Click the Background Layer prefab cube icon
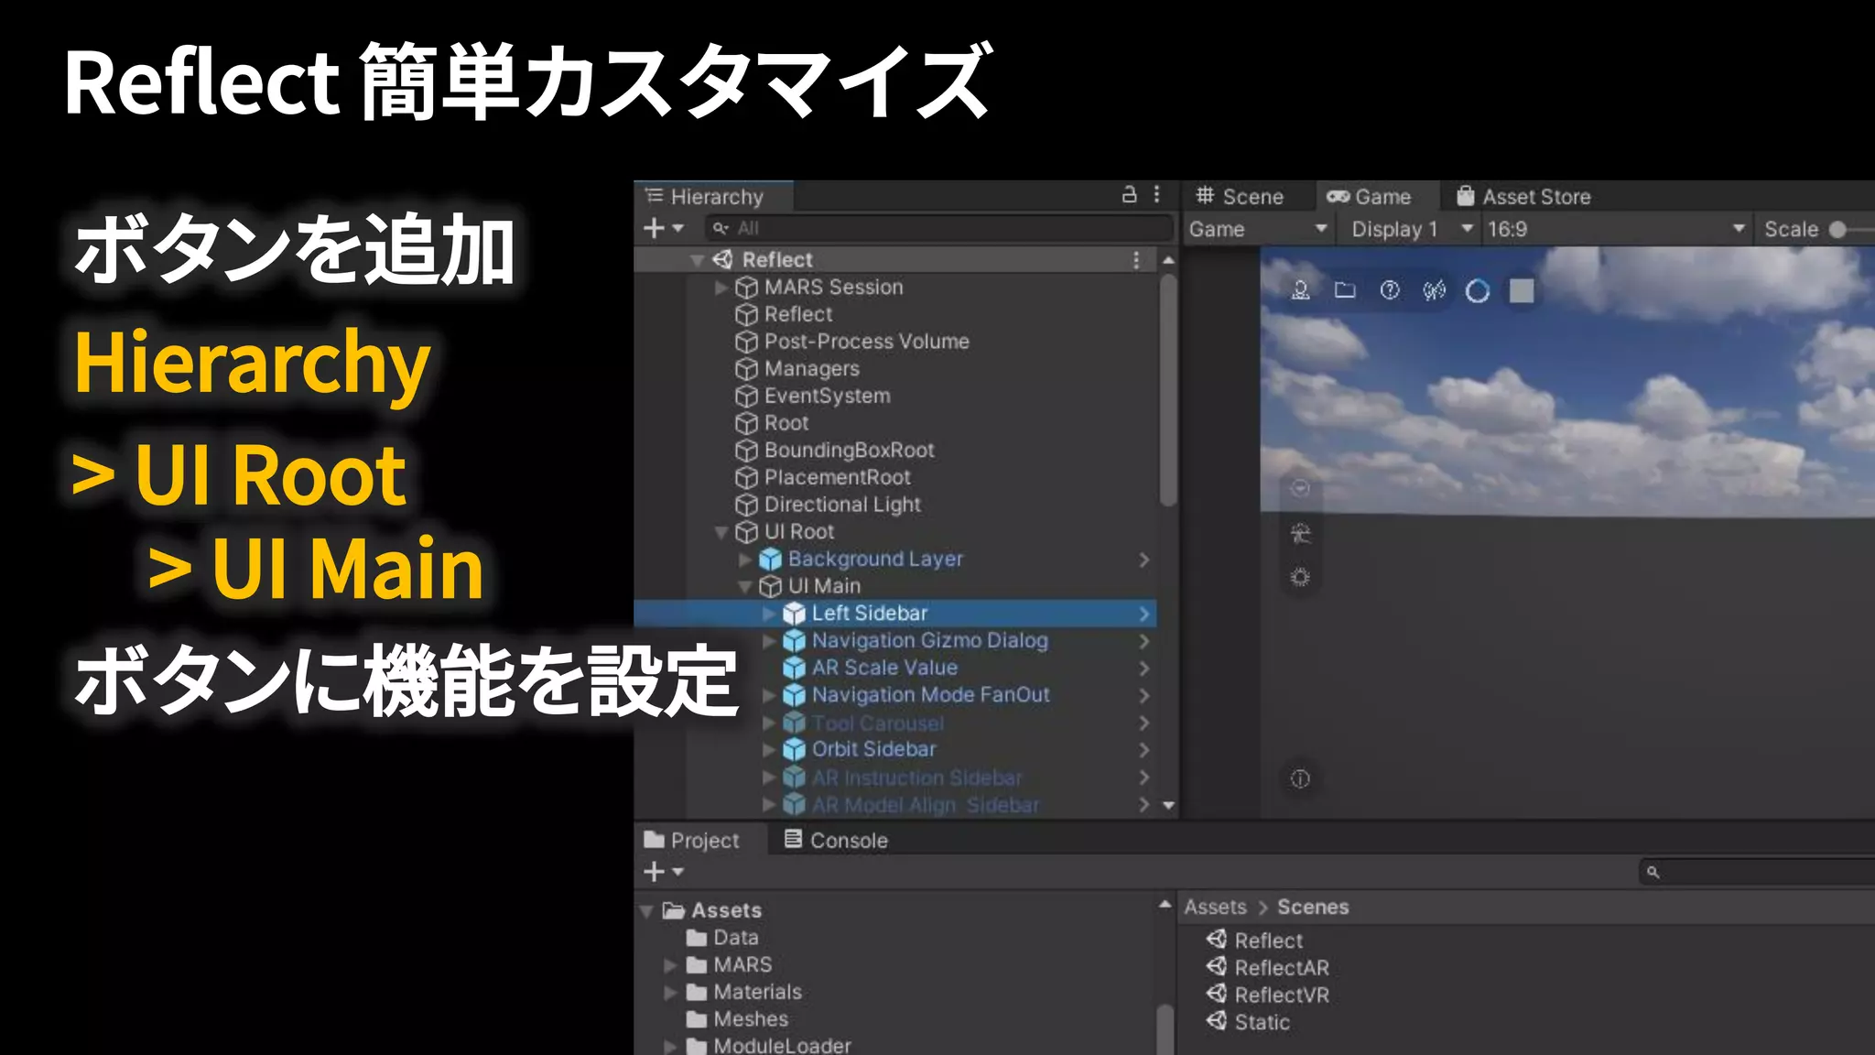Viewport: 1875px width, 1055px height. tap(770, 559)
